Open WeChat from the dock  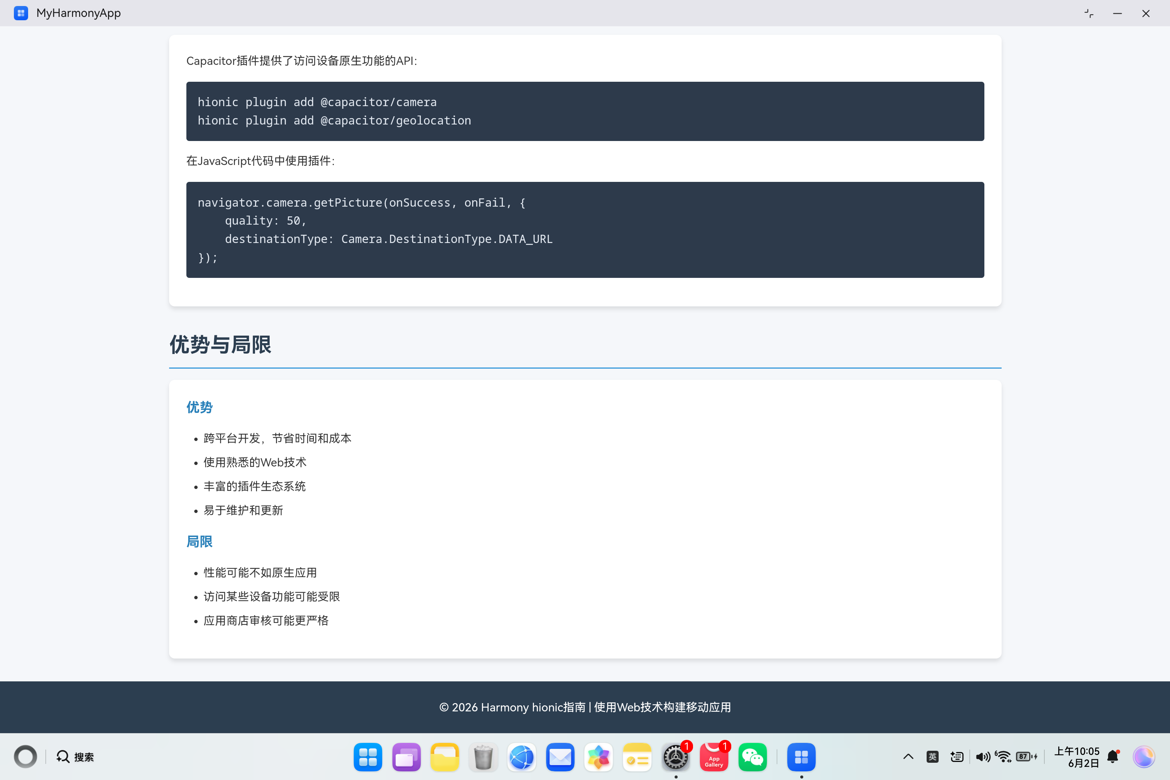pos(752,757)
